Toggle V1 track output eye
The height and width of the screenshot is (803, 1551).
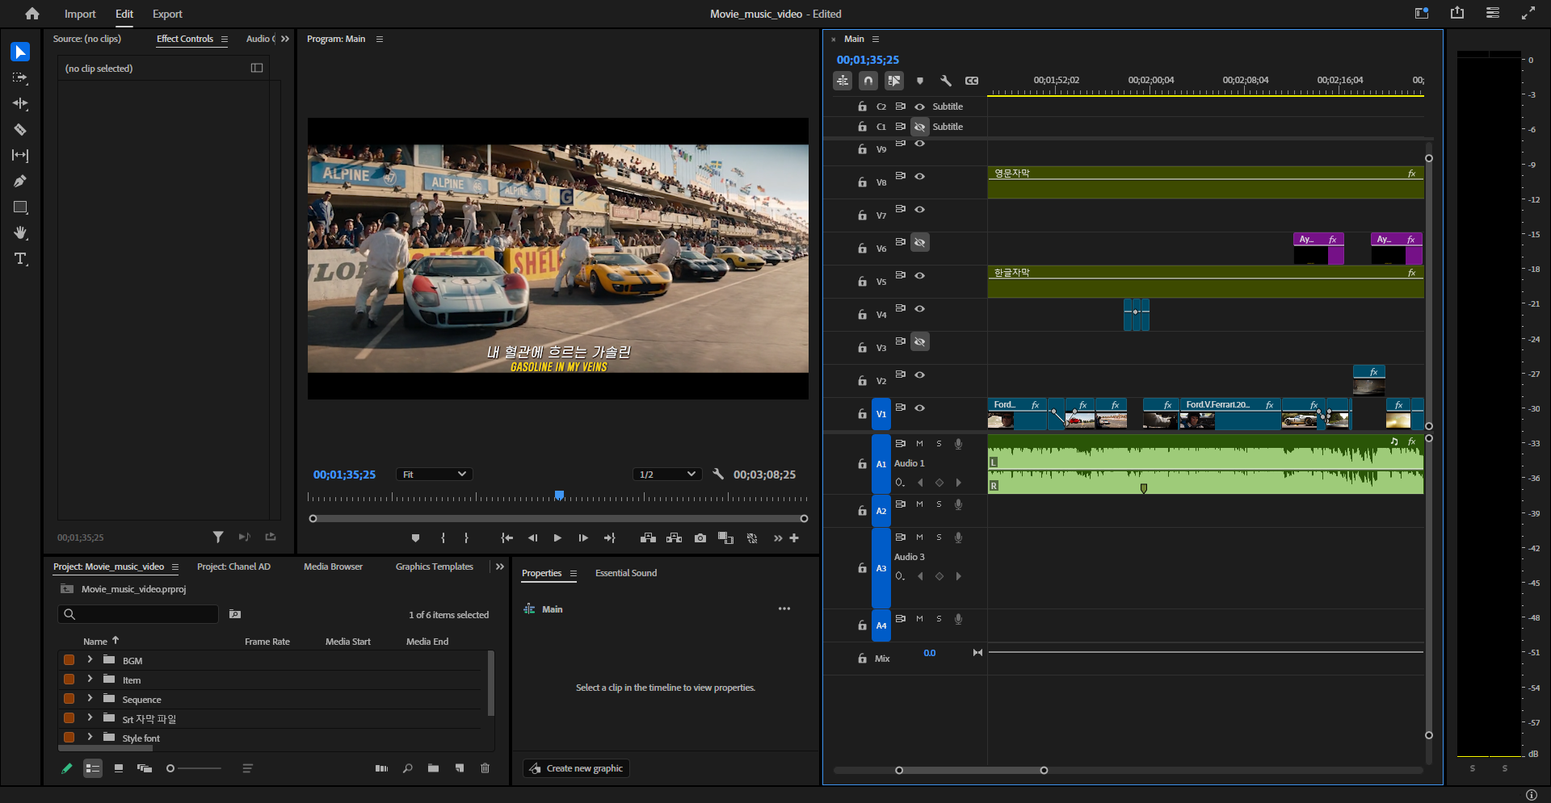(x=919, y=408)
